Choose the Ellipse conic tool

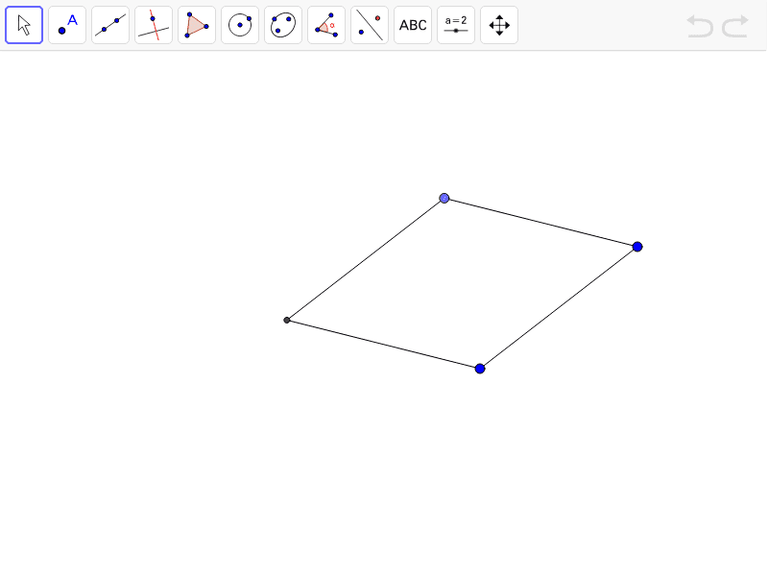(x=283, y=25)
